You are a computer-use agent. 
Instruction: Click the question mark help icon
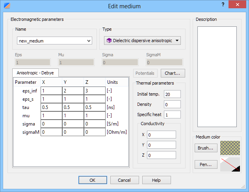(223, 5)
